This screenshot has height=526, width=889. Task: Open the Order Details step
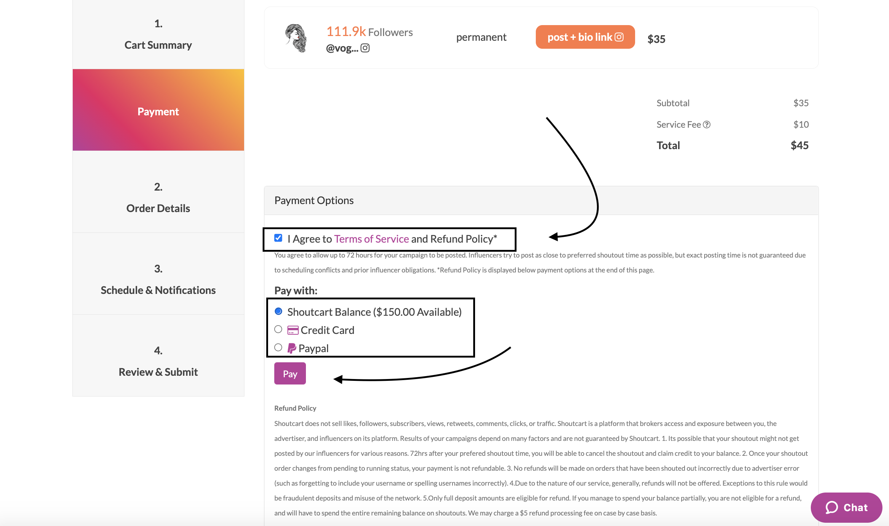coord(158,198)
